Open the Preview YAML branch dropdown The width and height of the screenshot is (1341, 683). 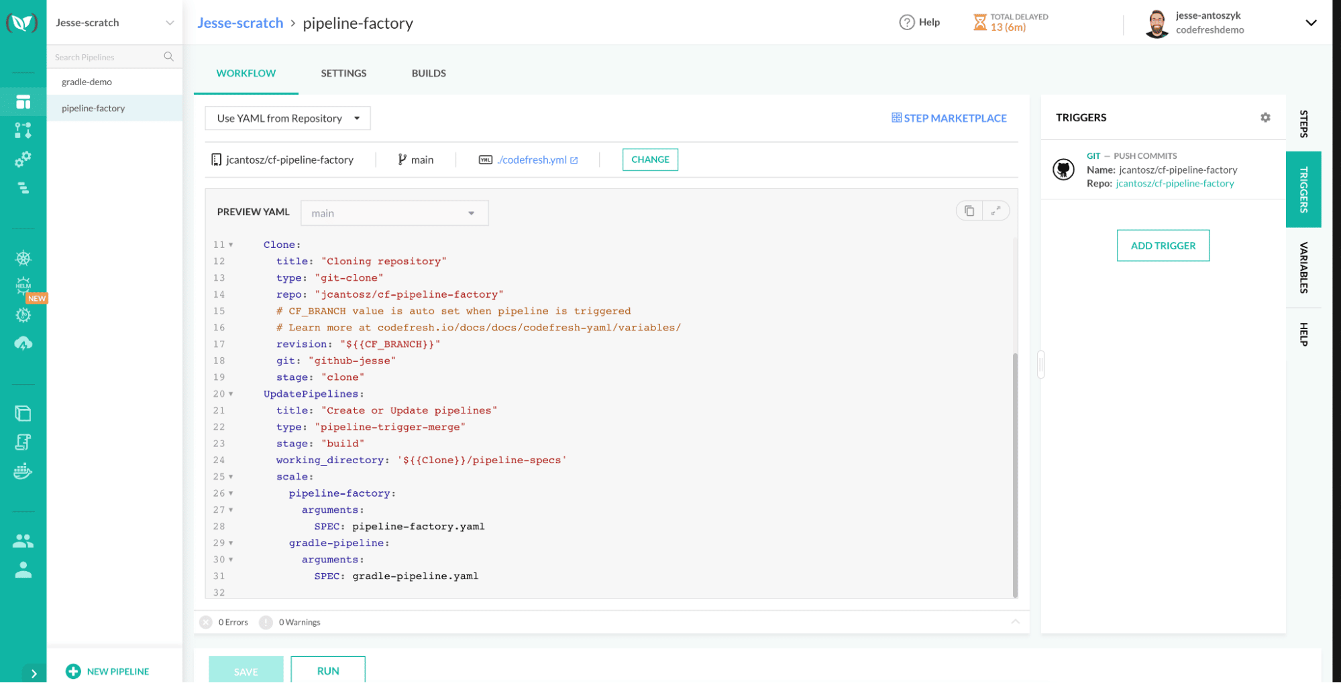point(394,213)
